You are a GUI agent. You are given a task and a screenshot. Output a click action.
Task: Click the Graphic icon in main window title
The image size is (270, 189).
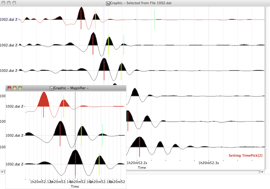(108, 3)
